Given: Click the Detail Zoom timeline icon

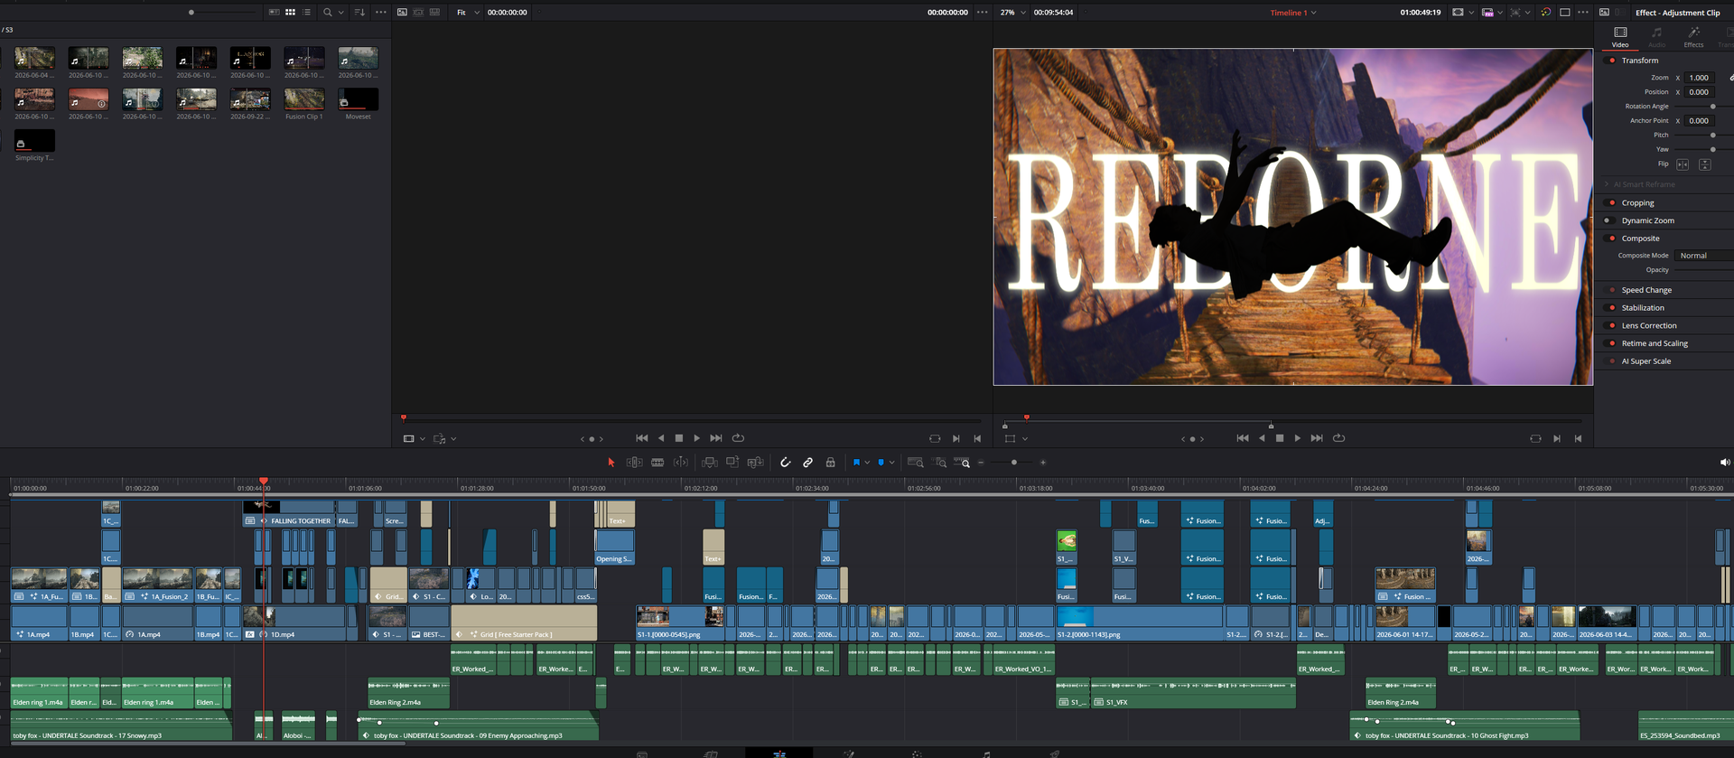Looking at the screenshot, I should click(940, 463).
